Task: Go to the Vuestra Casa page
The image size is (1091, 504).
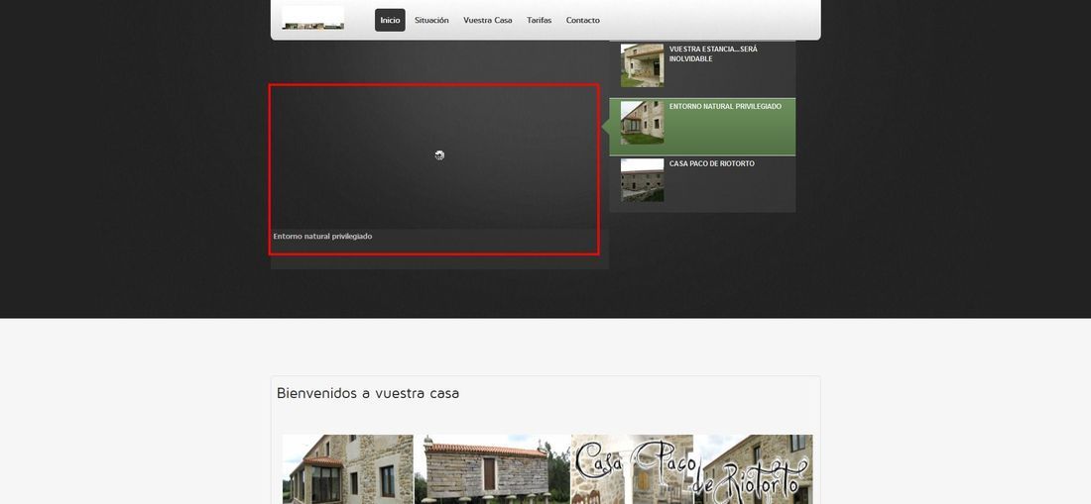Action: pos(488,20)
